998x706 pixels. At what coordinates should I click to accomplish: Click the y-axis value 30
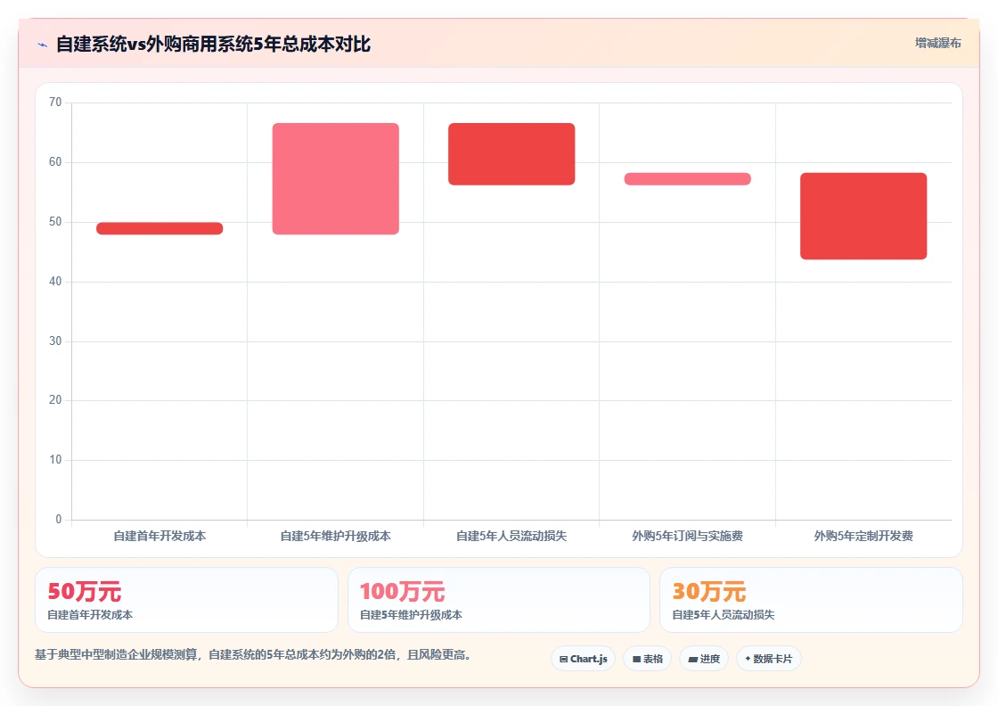tap(55, 341)
